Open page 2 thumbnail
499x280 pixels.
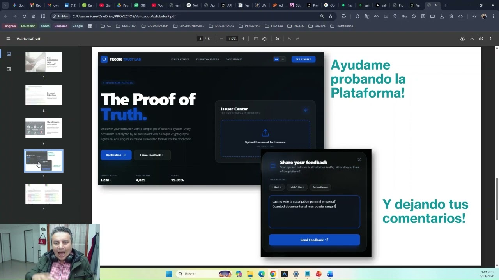click(44, 95)
